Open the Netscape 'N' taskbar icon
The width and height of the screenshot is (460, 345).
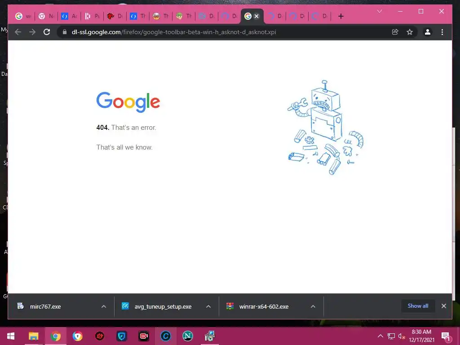pos(187,336)
